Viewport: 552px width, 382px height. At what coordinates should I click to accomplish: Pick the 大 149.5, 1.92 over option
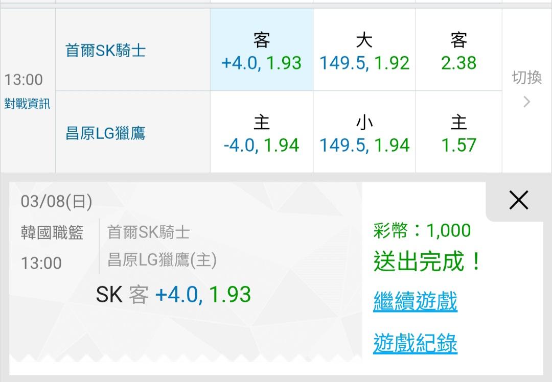click(364, 51)
